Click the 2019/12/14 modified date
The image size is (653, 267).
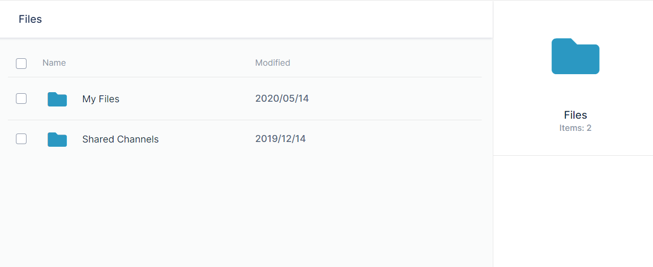click(280, 139)
